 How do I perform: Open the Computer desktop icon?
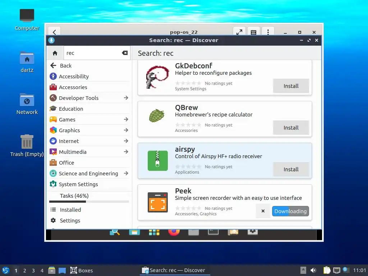pyautogui.click(x=27, y=20)
